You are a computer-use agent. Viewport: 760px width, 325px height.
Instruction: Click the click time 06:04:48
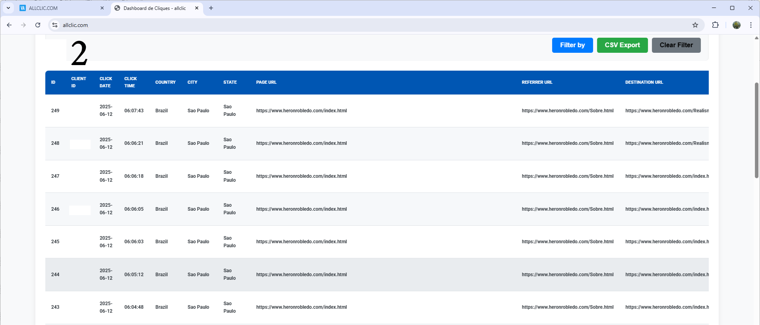click(x=134, y=307)
